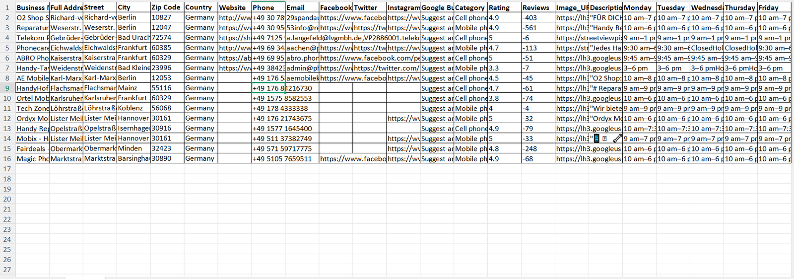Viewport: 794px width, 279px height.
Task: Select zip code cell 55116
Action: point(167,88)
